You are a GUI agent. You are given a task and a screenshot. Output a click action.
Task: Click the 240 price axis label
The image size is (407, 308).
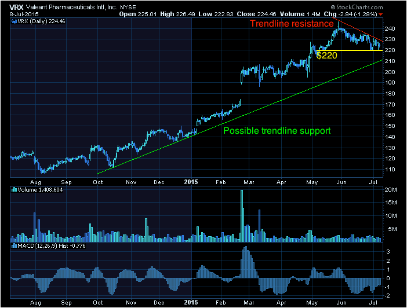390,29
